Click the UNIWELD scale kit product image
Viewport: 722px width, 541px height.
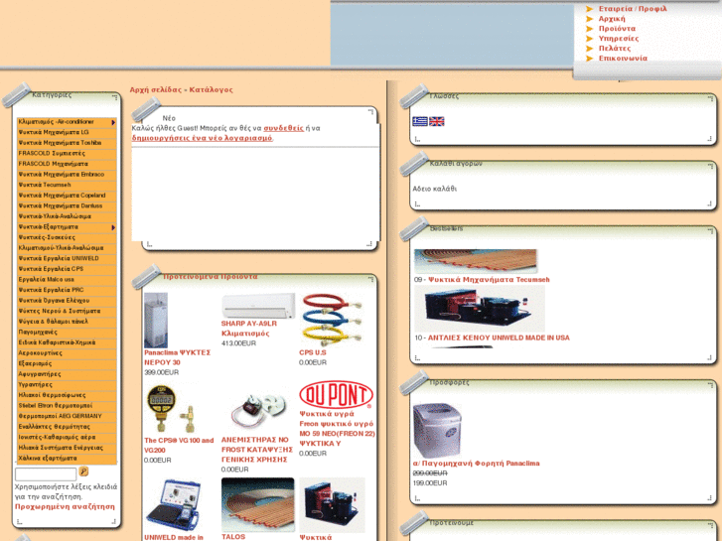pos(174,505)
